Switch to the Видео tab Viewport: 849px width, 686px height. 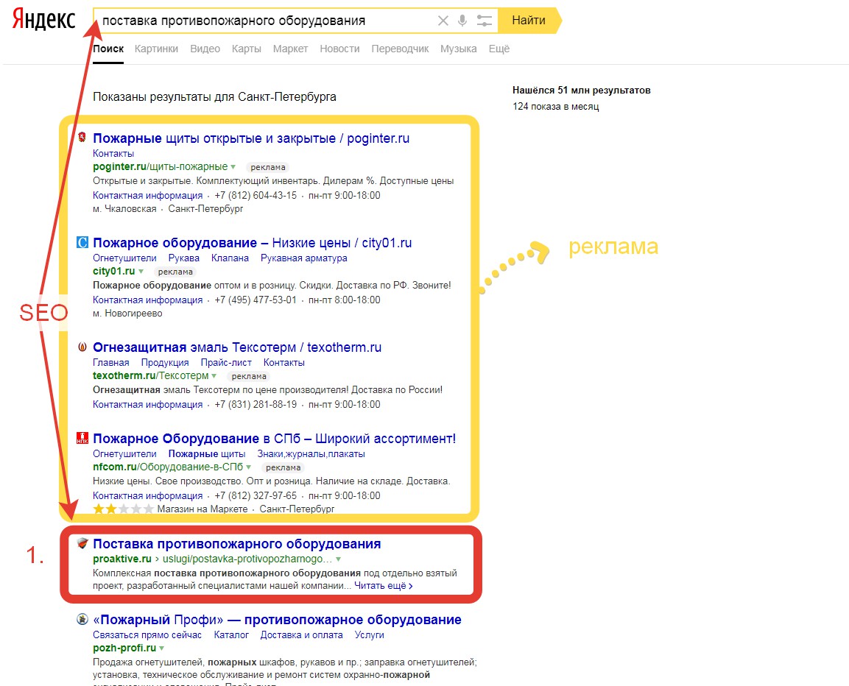click(205, 49)
